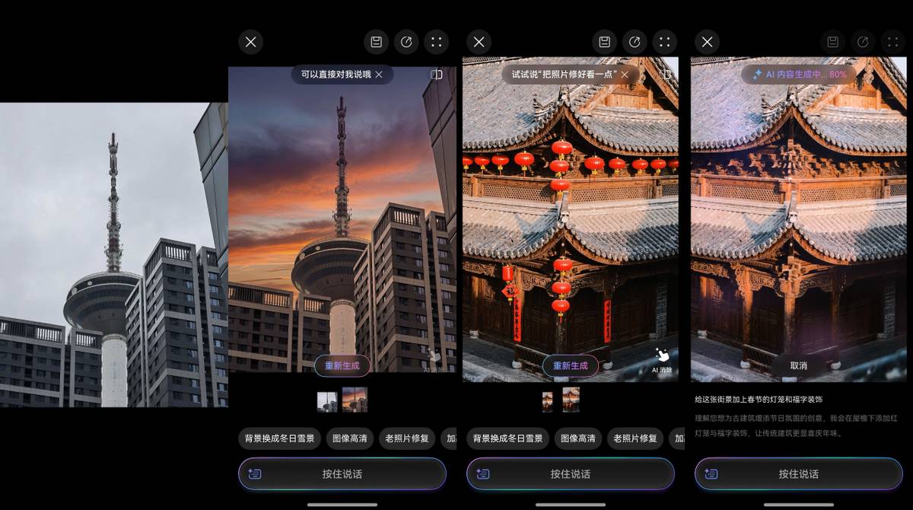The height and width of the screenshot is (510, 913).
Task: Tap 按住说话 bar on generating screen
Action: coord(799,473)
